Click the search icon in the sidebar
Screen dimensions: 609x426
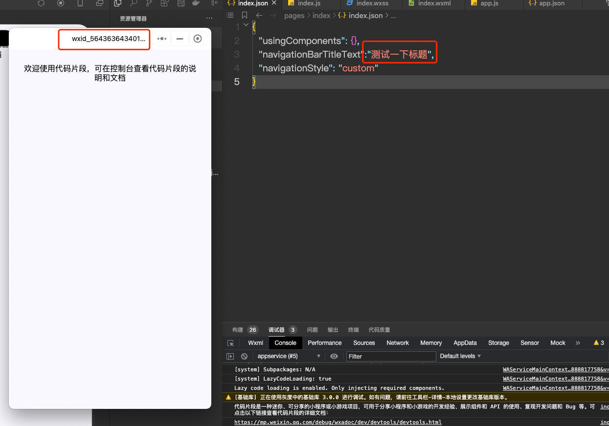point(134,3)
